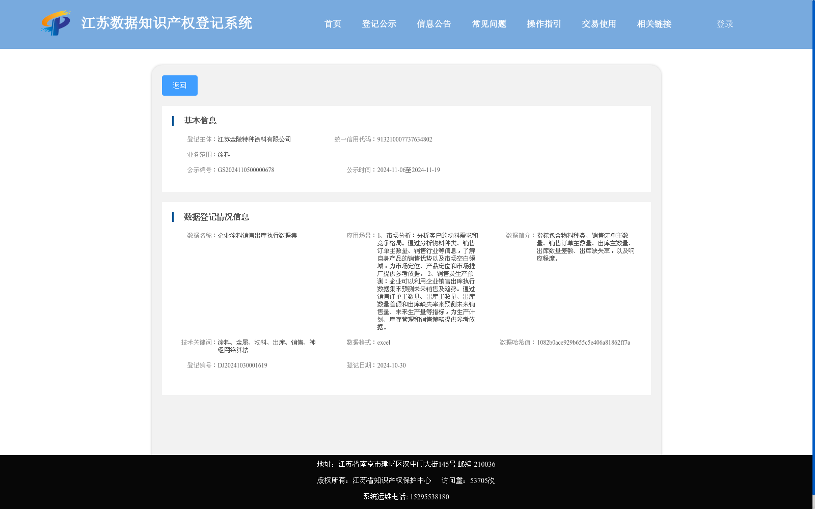
Task: Open the 常见问题 menu item
Action: 489,24
